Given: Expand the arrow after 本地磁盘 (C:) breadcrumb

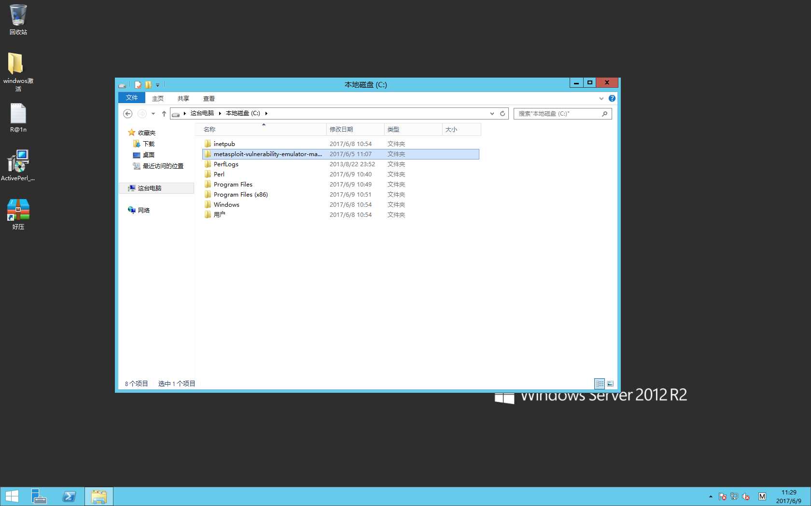Looking at the screenshot, I should tap(266, 113).
